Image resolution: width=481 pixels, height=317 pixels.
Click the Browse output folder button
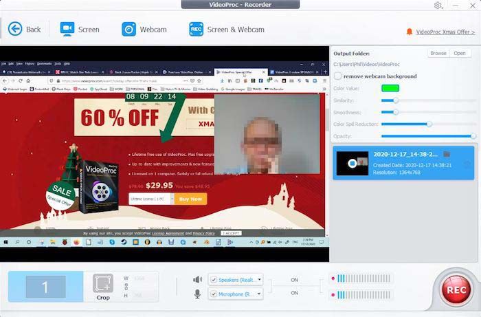[438, 53]
